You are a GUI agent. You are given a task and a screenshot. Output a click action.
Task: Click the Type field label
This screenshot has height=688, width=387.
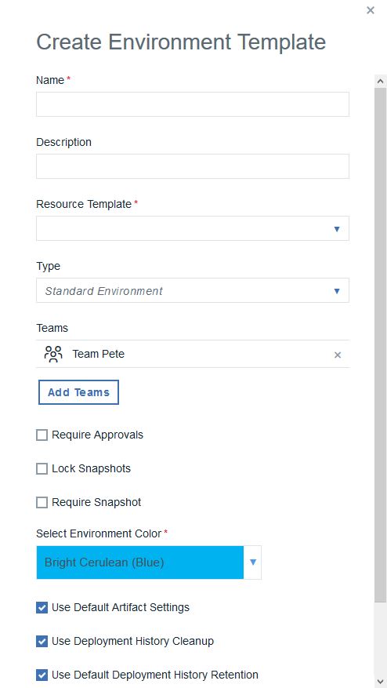49,267
